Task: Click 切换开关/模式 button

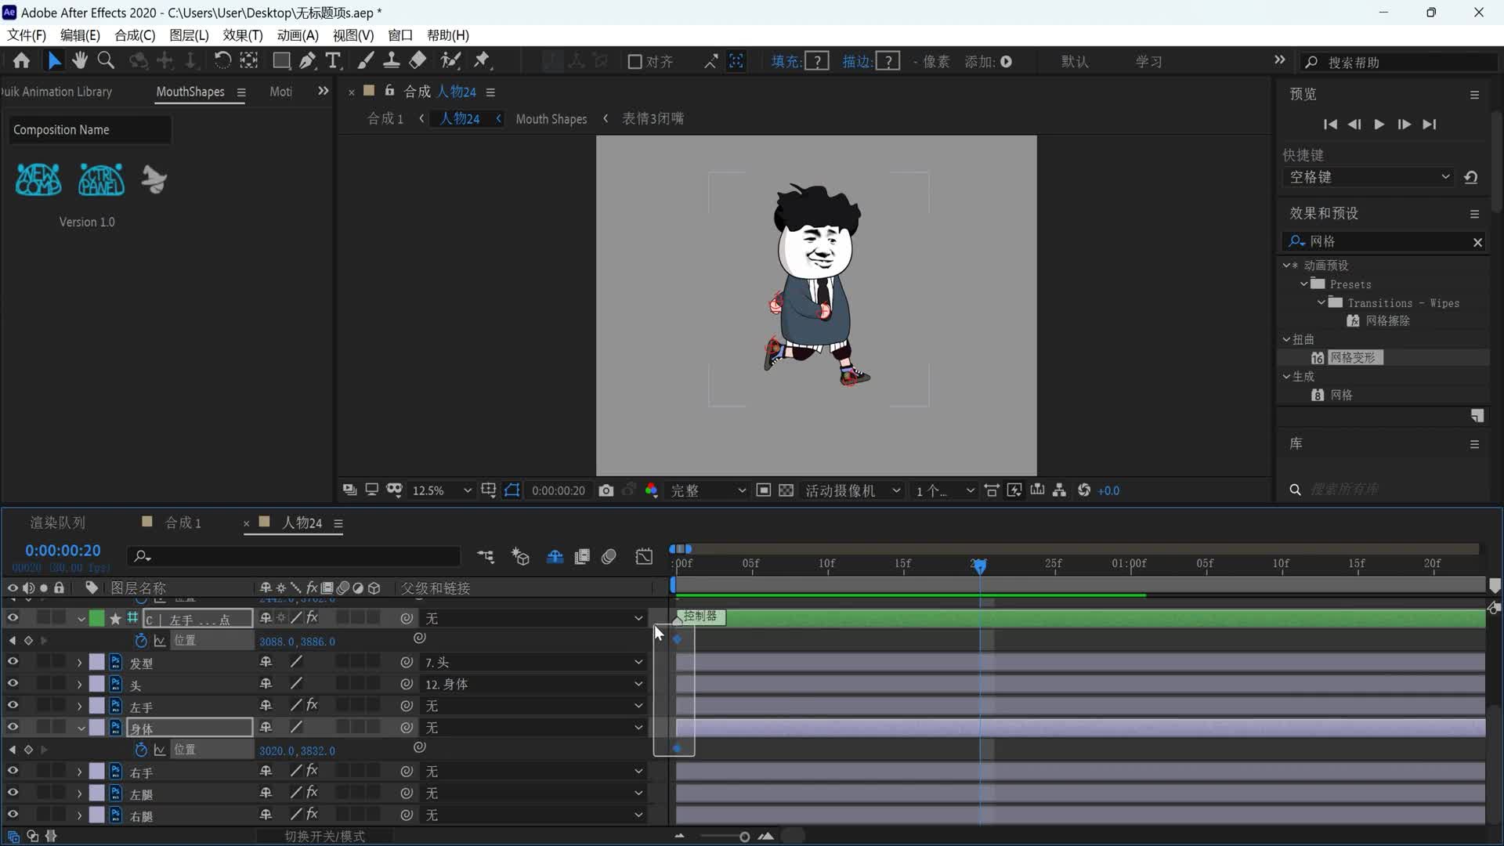Action: pos(324,836)
